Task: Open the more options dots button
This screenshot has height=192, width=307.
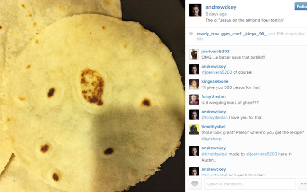Action: [x=302, y=184]
